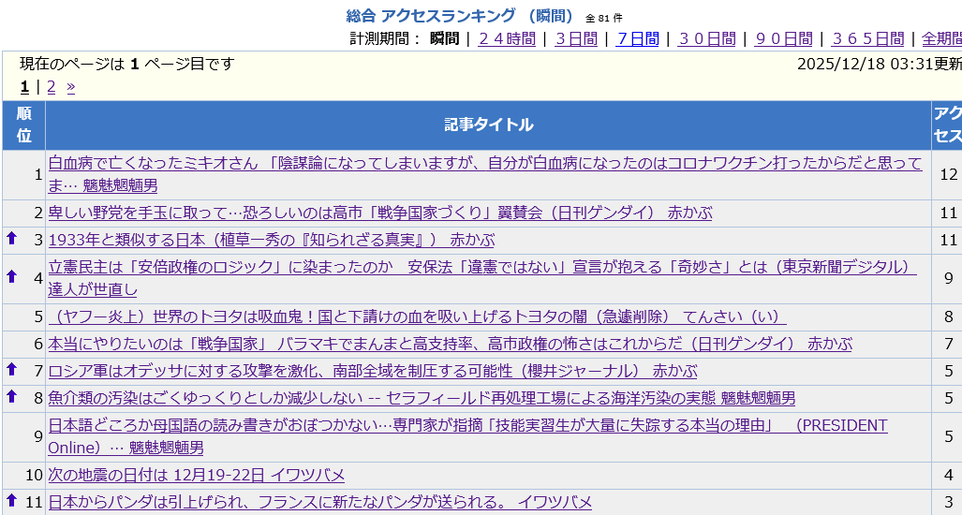Click the up arrow icon beside rank 11
Viewport: 962px width, 515px height.
(x=12, y=500)
